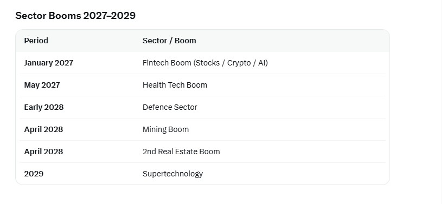Click the 2027–2029 year range in the title
The width and height of the screenshot is (447, 204).
[109, 16]
